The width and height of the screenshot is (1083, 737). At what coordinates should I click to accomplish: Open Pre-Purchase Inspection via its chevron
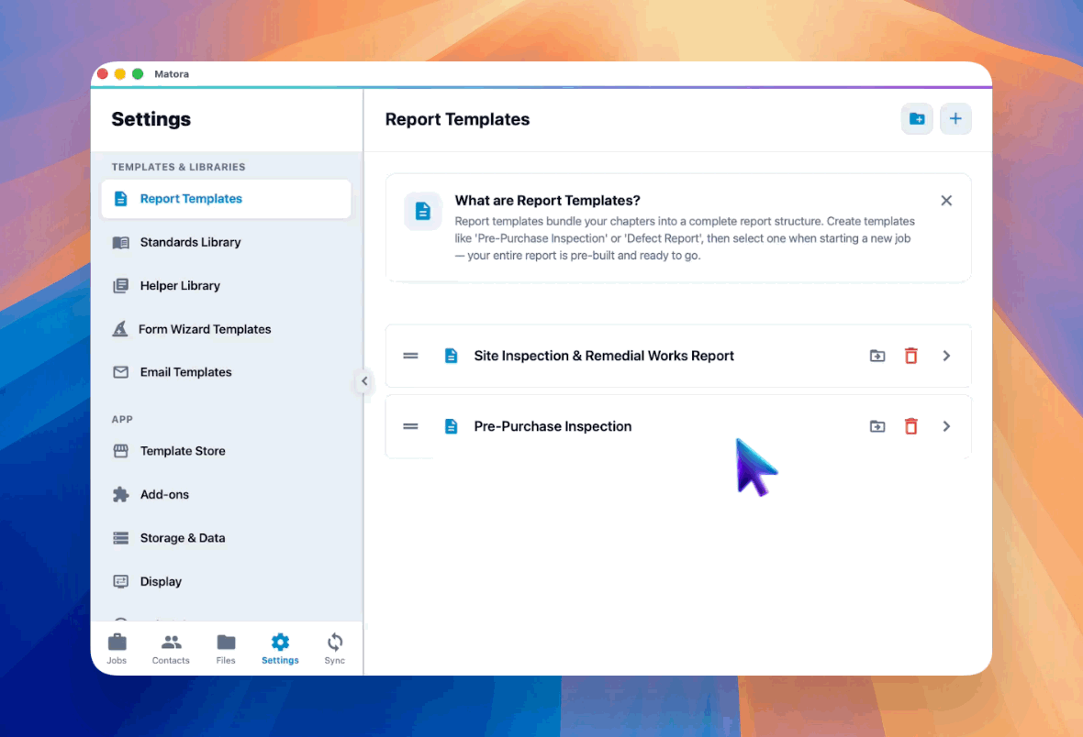click(946, 426)
